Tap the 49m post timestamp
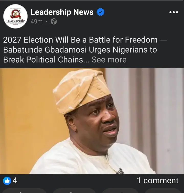 coord(37,22)
